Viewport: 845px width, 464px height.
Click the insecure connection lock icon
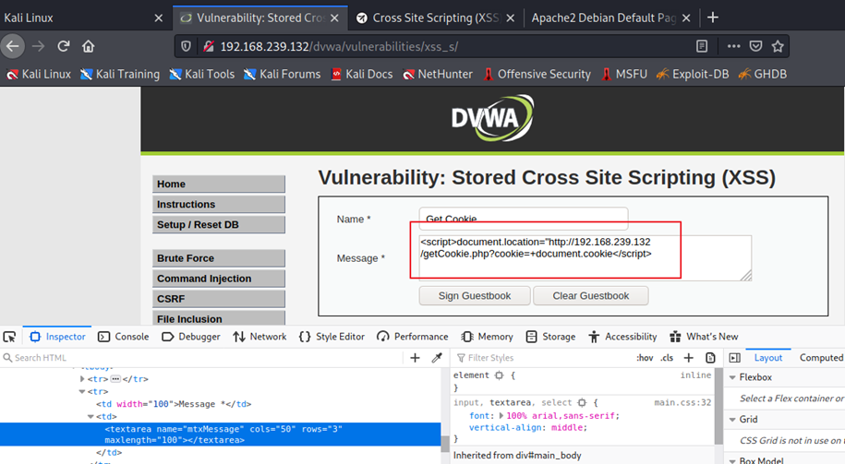point(209,46)
